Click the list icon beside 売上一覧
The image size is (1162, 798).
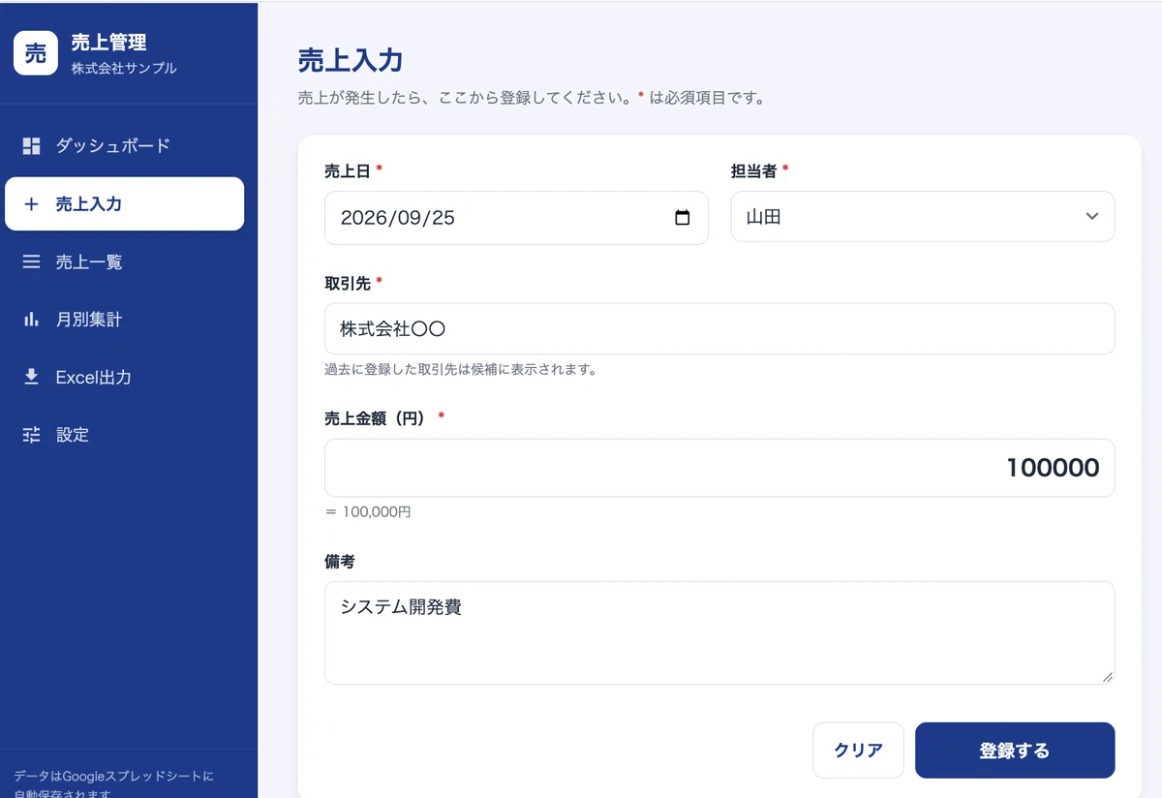click(31, 261)
